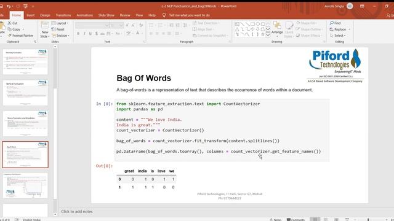
Task: Open the Clipboard dialog launcher
Action: pos(35,42)
